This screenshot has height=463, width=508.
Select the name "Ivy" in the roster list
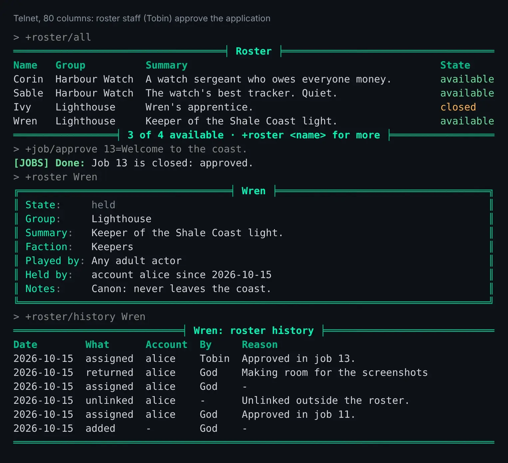click(x=22, y=107)
